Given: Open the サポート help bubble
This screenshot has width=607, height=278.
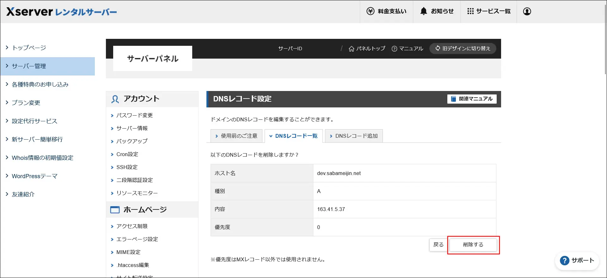Looking at the screenshot, I should pyautogui.click(x=577, y=261).
